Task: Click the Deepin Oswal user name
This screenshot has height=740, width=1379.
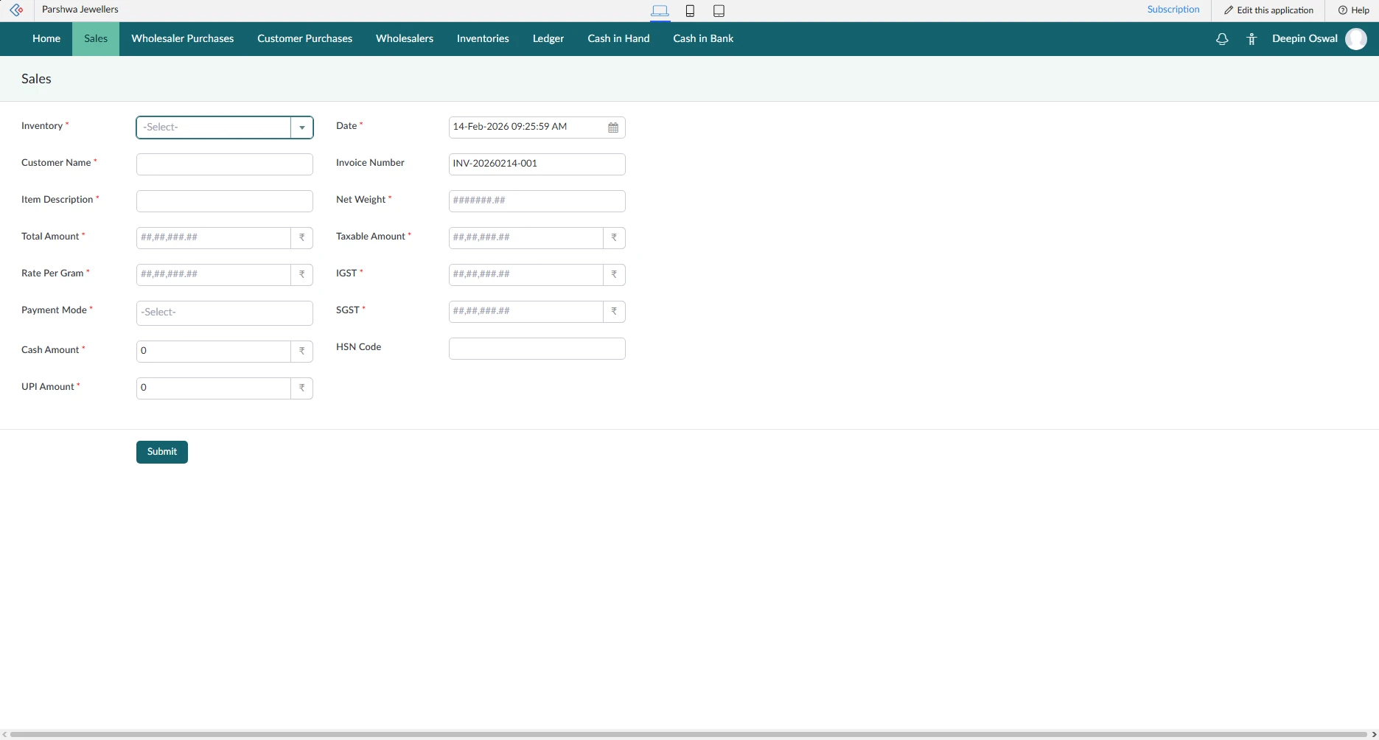Action: point(1305,39)
